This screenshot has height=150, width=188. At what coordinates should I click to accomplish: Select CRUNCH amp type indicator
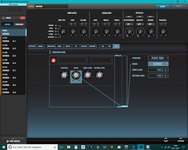[56, 31]
